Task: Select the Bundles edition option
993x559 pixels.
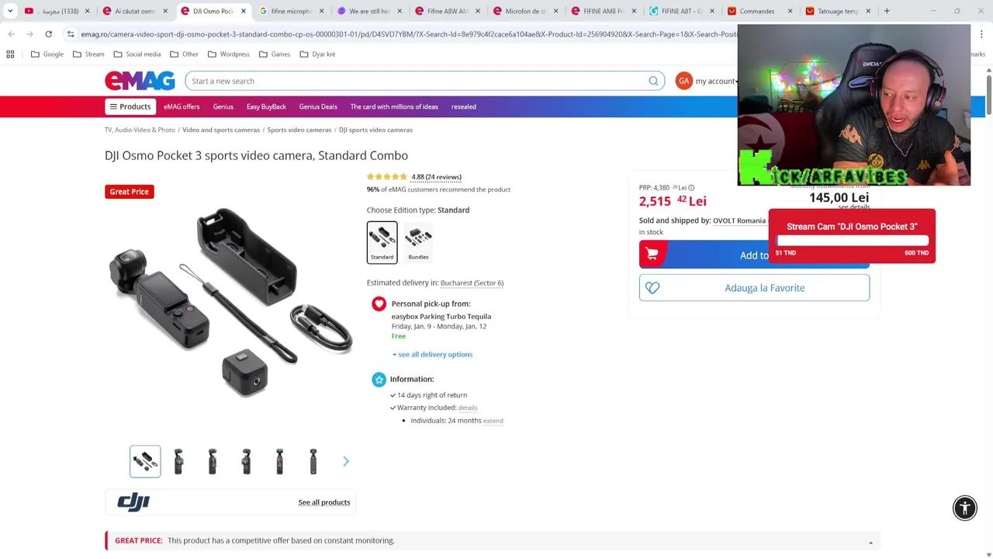Action: coord(418,242)
